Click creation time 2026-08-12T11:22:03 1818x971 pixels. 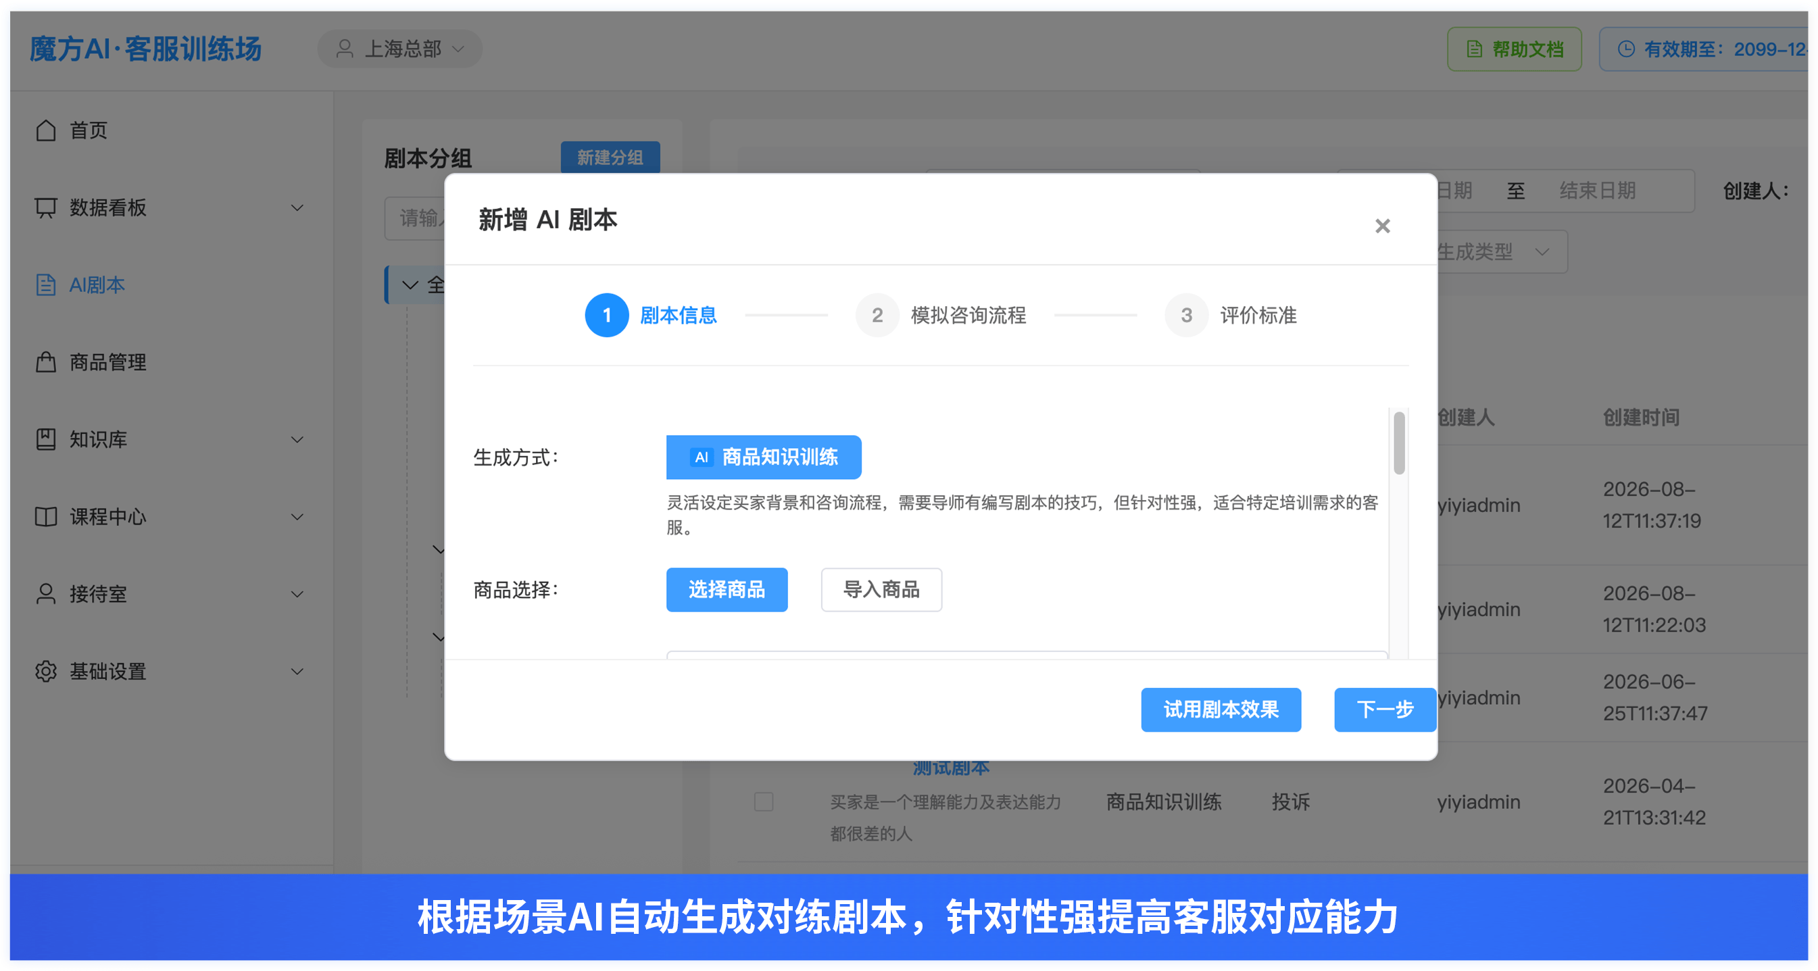[1654, 609]
